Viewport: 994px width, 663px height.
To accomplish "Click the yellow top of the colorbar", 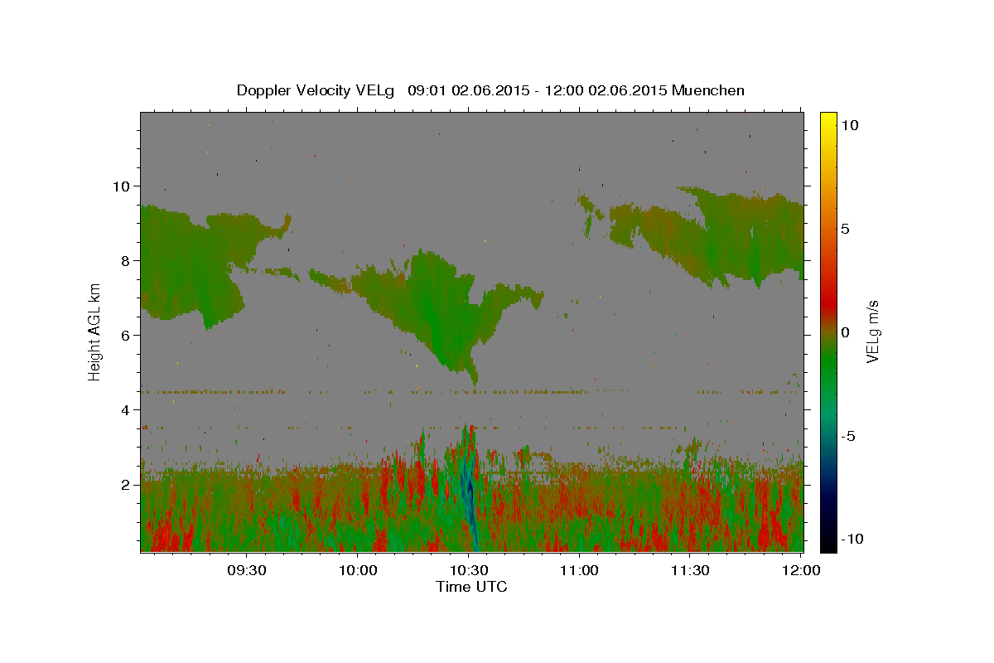I will tap(828, 120).
